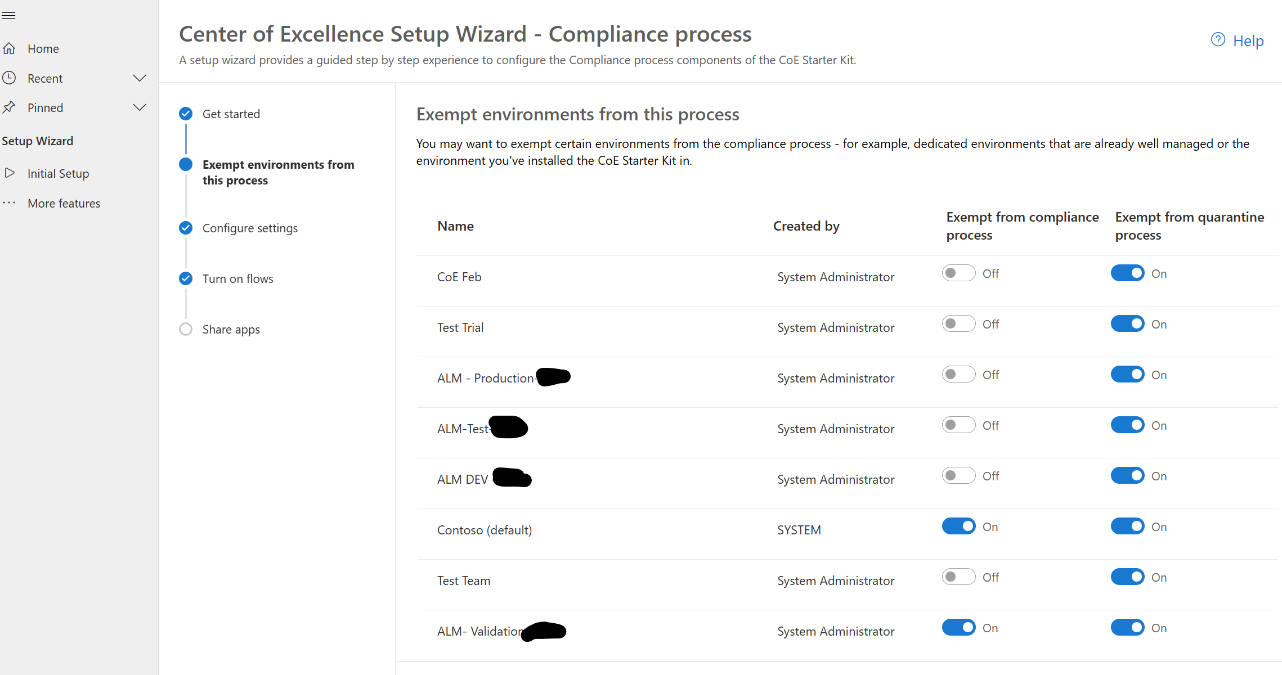
Task: Click the Get started completed step circle
Action: point(186,113)
